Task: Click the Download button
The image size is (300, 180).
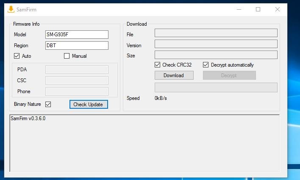Action: [x=174, y=75]
